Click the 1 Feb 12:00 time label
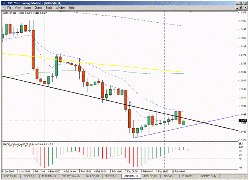This screenshot has height=180, width=249. pos(39,171)
